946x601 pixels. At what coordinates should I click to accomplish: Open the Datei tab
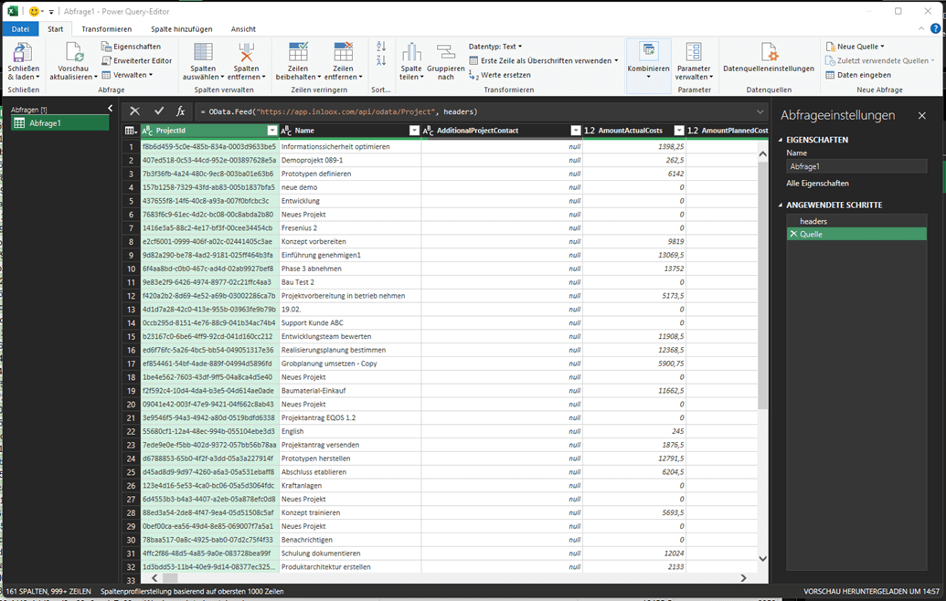click(20, 29)
